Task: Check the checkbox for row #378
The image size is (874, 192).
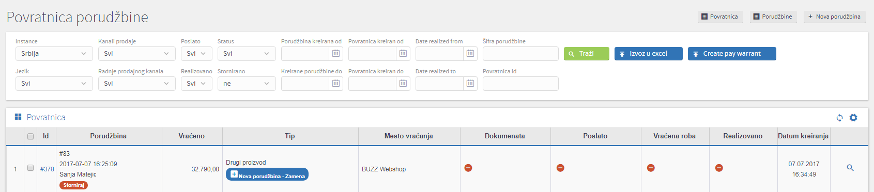Action: tap(30, 168)
